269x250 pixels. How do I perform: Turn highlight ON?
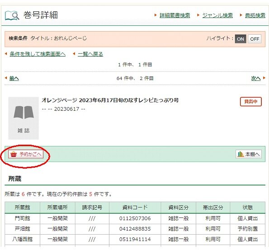241,39
